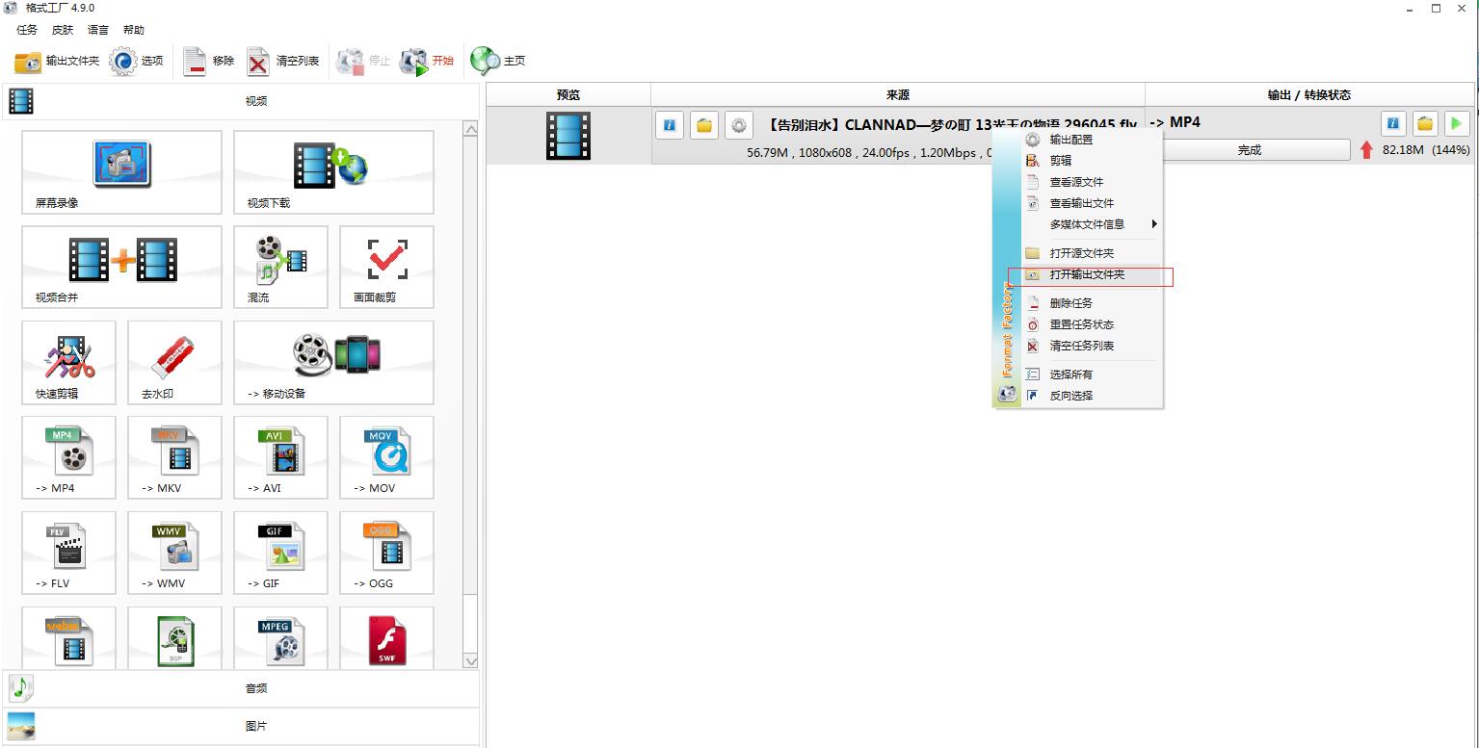Click the 停止 toolbar button
The height and width of the screenshot is (748, 1479).
point(363,61)
